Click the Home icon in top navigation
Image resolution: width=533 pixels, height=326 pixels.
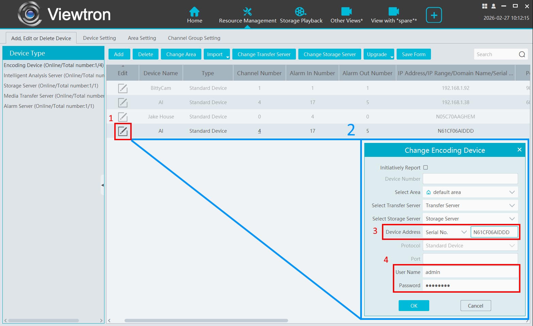(x=194, y=12)
